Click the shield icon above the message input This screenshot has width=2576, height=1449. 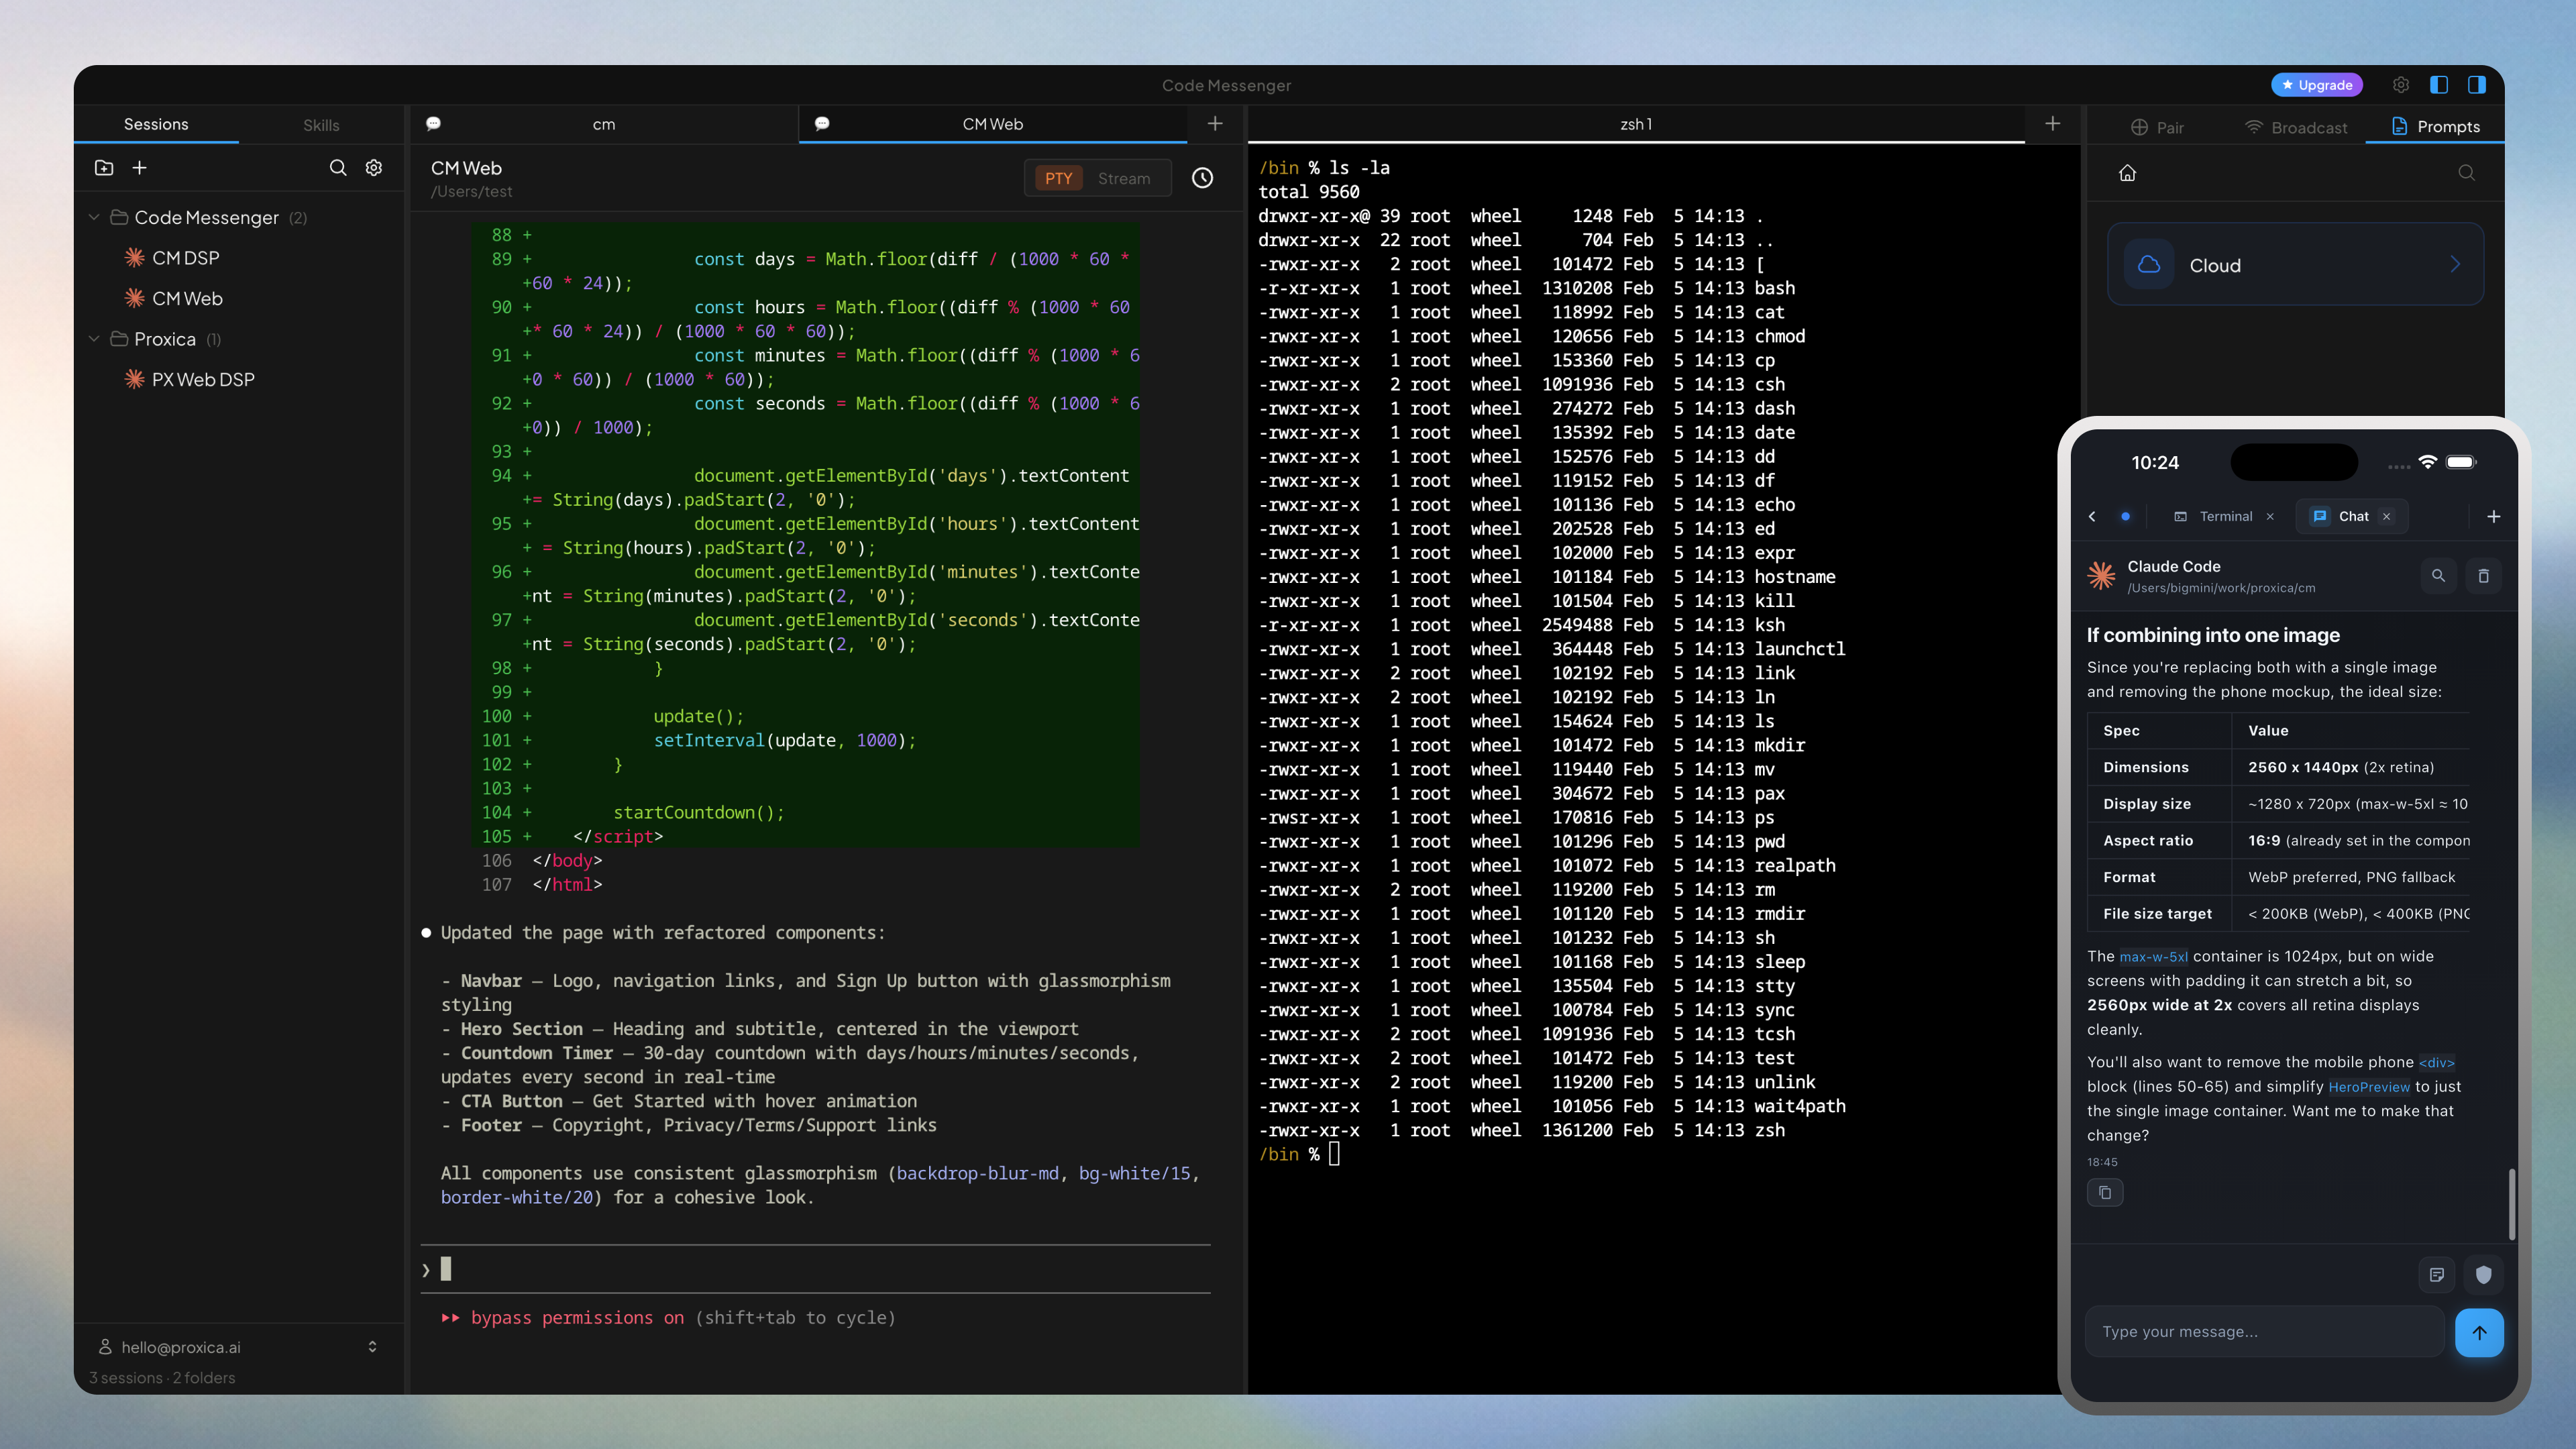(x=2483, y=1274)
